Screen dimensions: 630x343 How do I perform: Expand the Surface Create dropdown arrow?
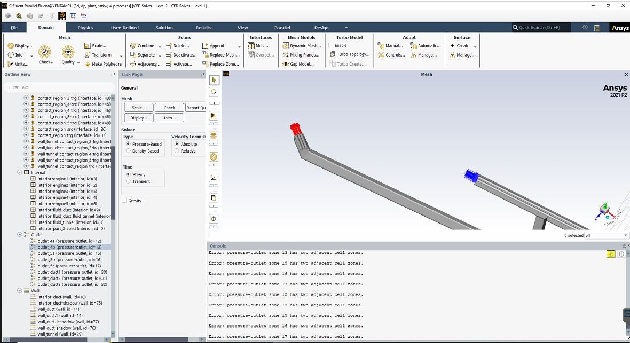coord(475,46)
